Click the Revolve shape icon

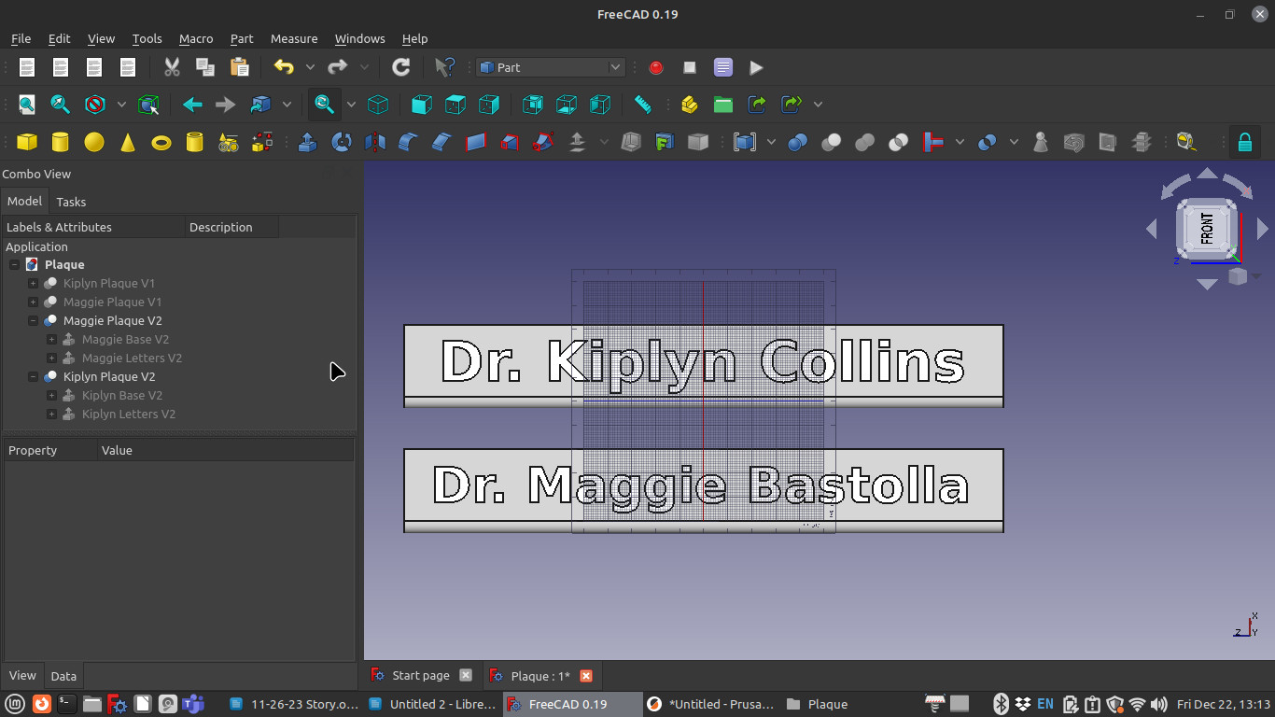(341, 142)
